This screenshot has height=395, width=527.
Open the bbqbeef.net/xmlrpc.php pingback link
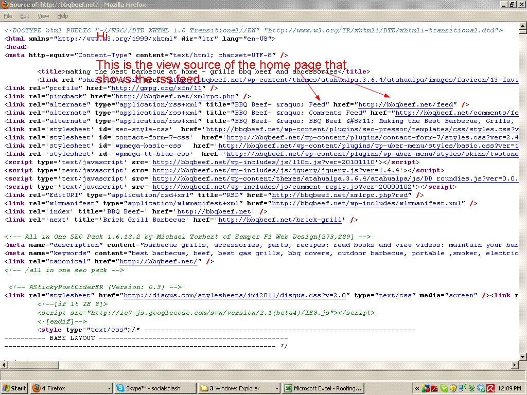coord(175,96)
